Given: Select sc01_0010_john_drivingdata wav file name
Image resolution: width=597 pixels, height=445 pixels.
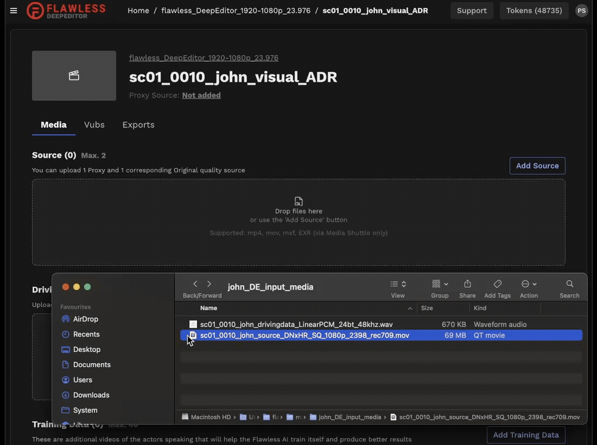Looking at the screenshot, I should click(x=296, y=324).
